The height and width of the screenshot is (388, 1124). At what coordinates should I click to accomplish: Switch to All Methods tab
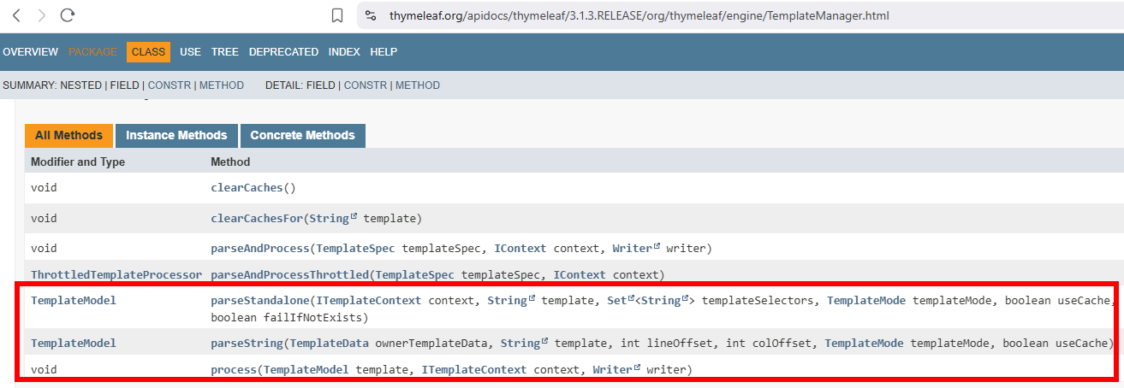coord(68,135)
